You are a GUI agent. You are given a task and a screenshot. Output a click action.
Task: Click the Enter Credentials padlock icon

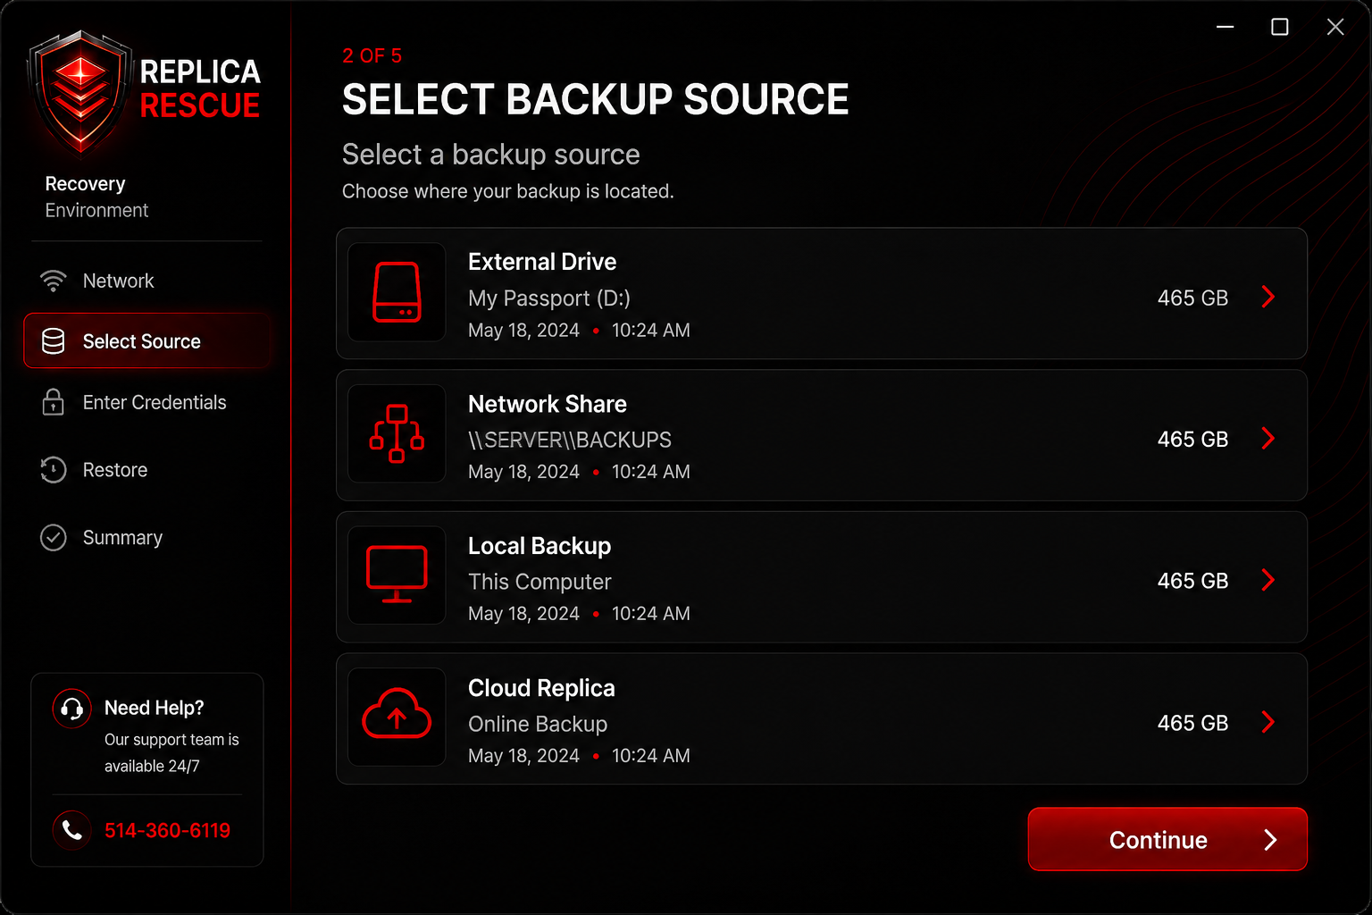[x=54, y=402]
